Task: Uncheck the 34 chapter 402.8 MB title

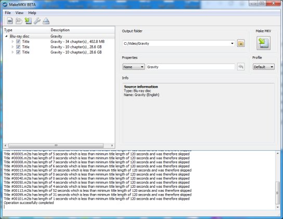Action: (x=18, y=42)
